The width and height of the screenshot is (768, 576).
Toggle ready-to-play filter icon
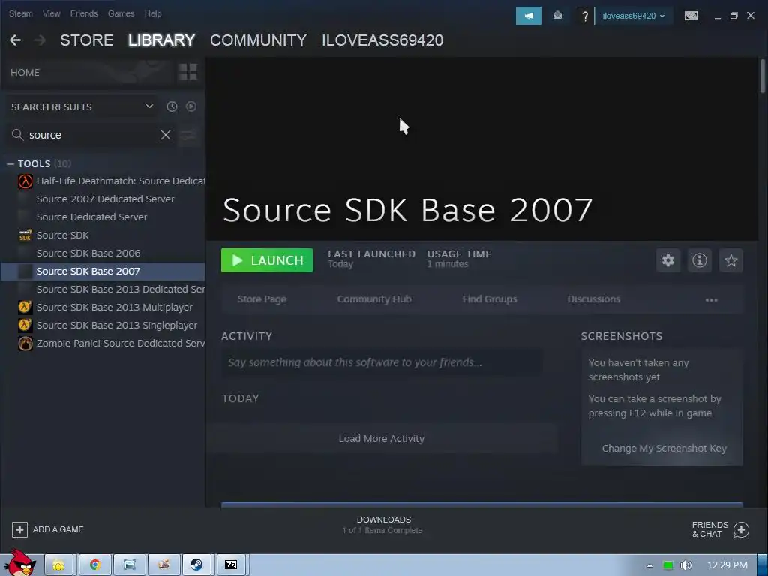pos(191,106)
